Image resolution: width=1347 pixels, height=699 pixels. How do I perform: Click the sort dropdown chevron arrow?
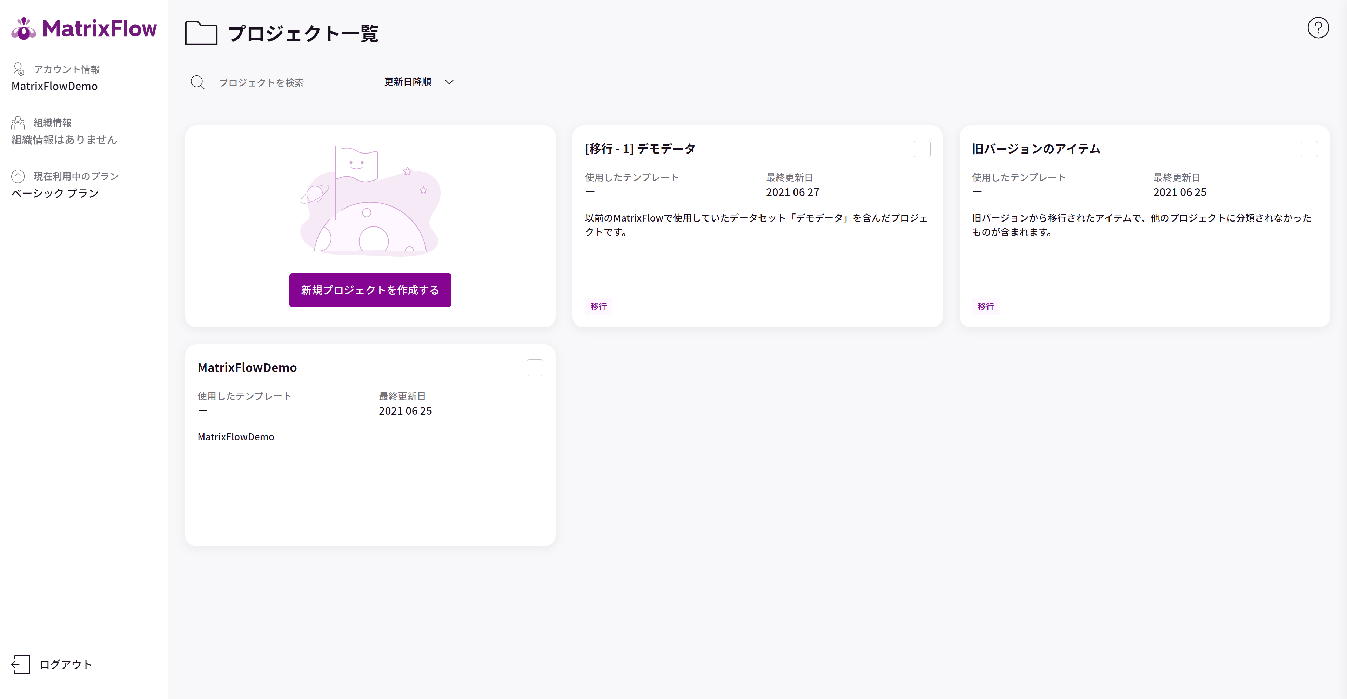[449, 82]
